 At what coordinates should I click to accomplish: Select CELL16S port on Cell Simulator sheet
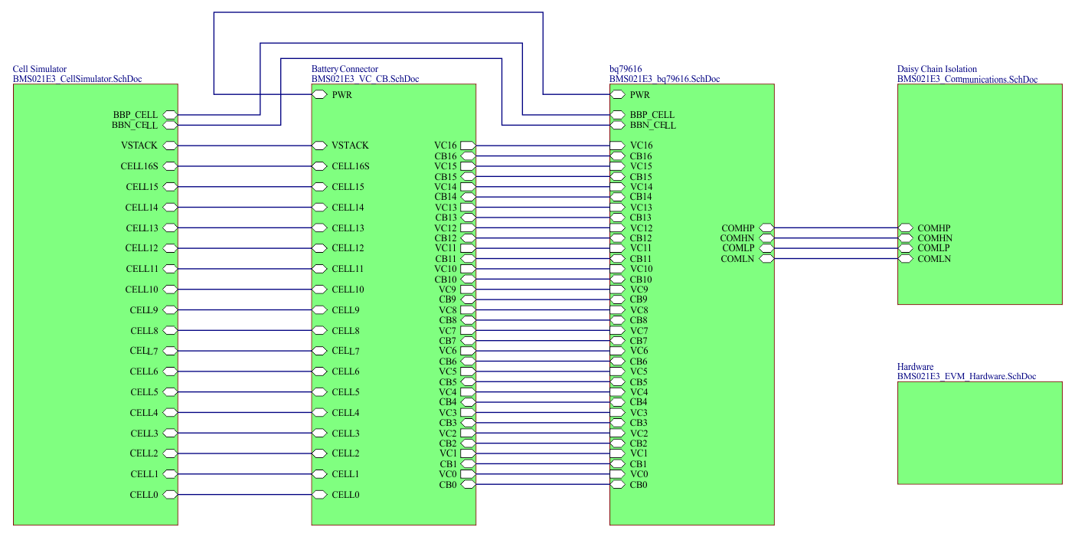point(170,166)
